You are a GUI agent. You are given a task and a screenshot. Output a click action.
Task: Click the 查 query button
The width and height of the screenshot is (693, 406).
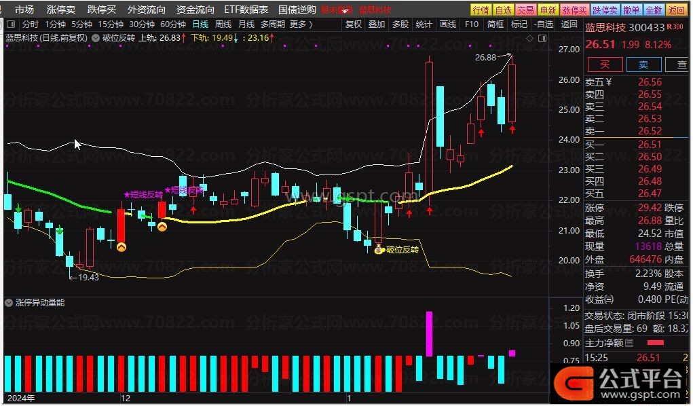point(679,64)
